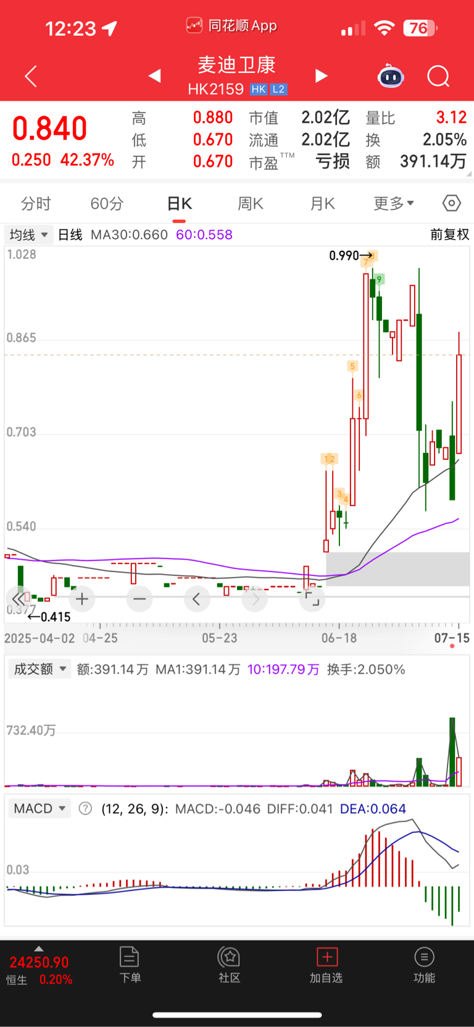Tap the purple 10:197.79万 label

pos(283,669)
